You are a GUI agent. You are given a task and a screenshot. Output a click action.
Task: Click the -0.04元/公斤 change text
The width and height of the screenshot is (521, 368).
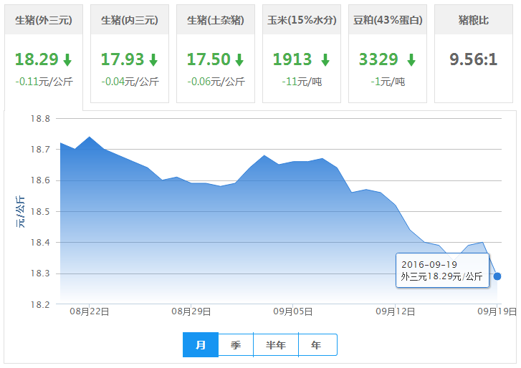click(x=130, y=82)
